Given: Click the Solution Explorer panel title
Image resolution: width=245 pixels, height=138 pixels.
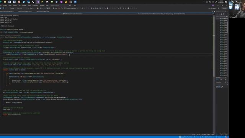Looking at the screenshot, I should tap(220, 12).
